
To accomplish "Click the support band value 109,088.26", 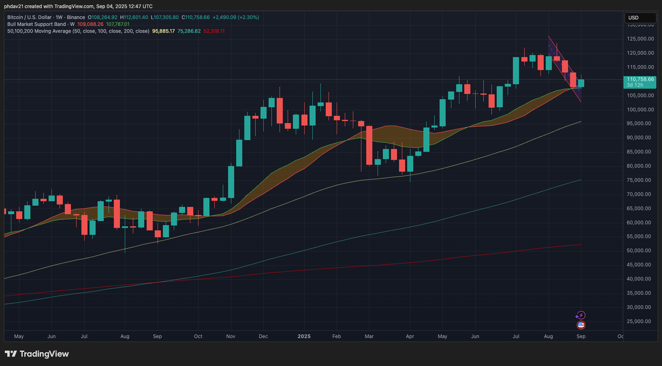I will click(90, 24).
